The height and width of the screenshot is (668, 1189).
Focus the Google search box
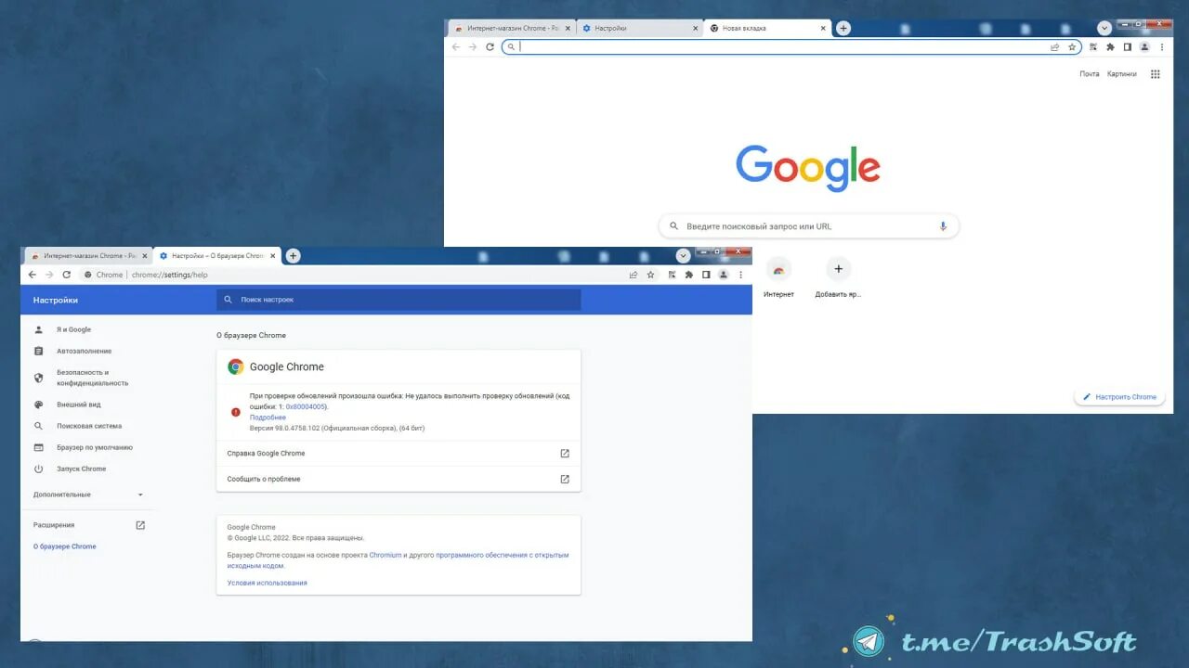pyautogui.click(x=808, y=226)
